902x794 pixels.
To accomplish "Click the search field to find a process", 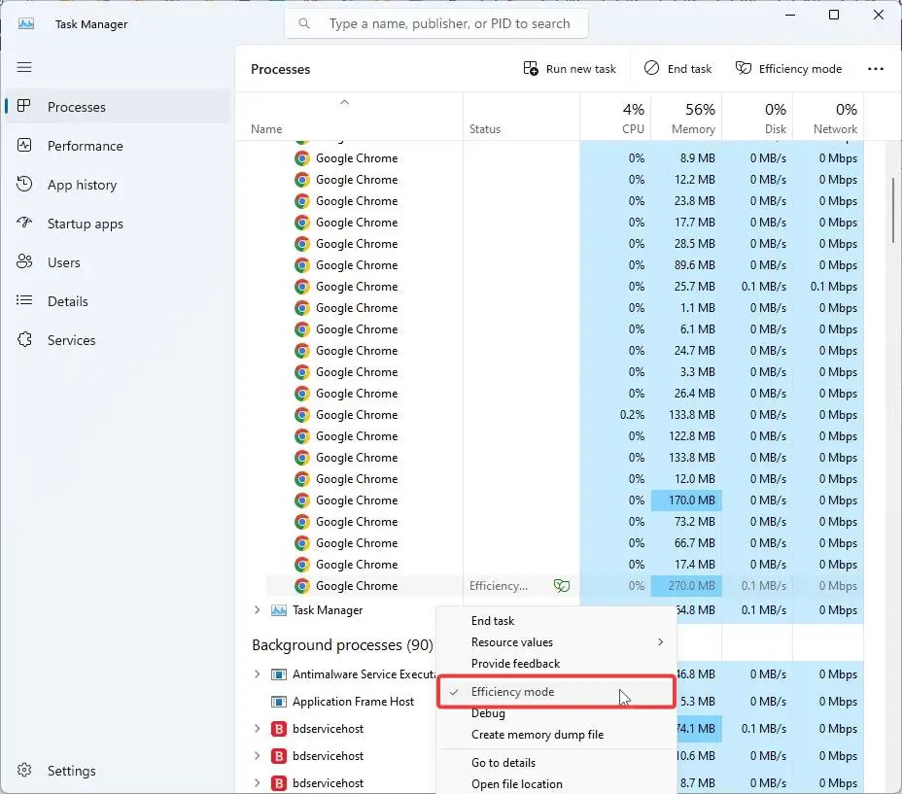I will click(435, 22).
